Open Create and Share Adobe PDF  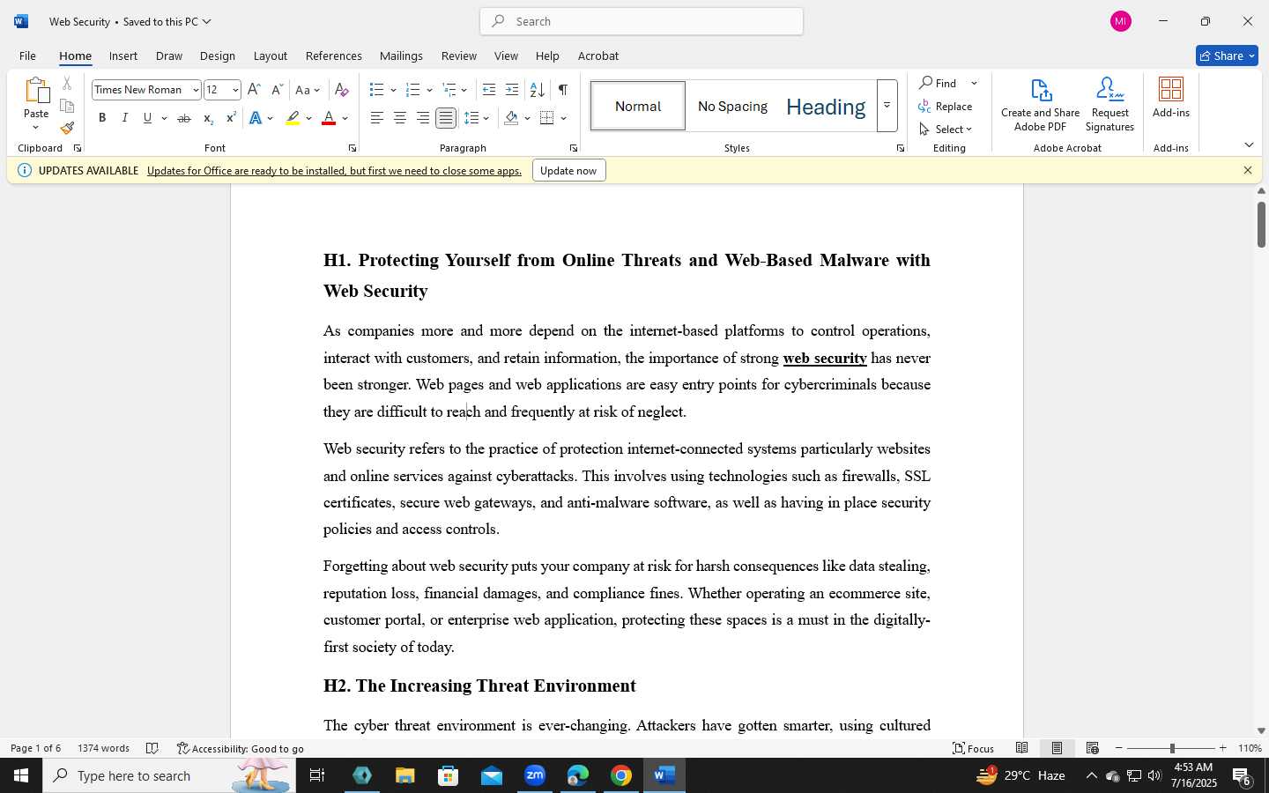[1040, 106]
